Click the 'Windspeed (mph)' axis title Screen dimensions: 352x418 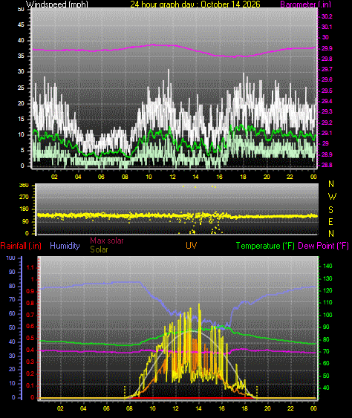click(56, 4)
